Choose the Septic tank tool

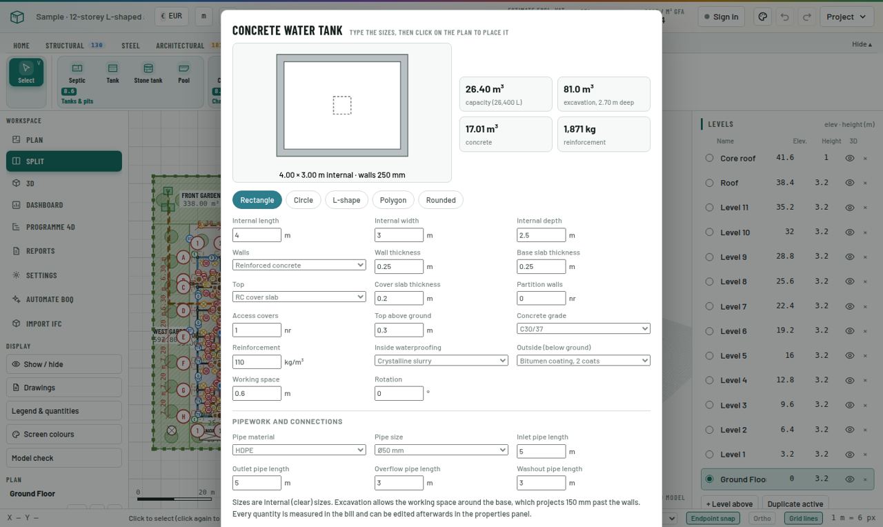(x=77, y=72)
